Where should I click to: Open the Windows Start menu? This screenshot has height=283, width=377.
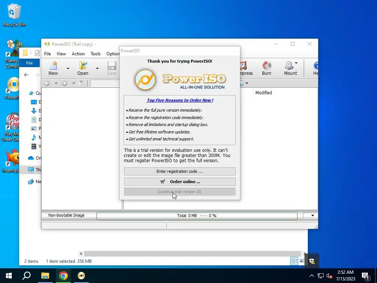tap(9, 276)
